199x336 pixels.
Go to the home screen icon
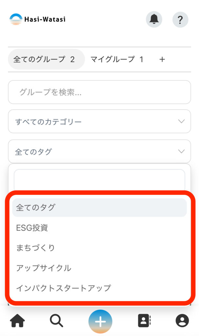click(x=18, y=321)
